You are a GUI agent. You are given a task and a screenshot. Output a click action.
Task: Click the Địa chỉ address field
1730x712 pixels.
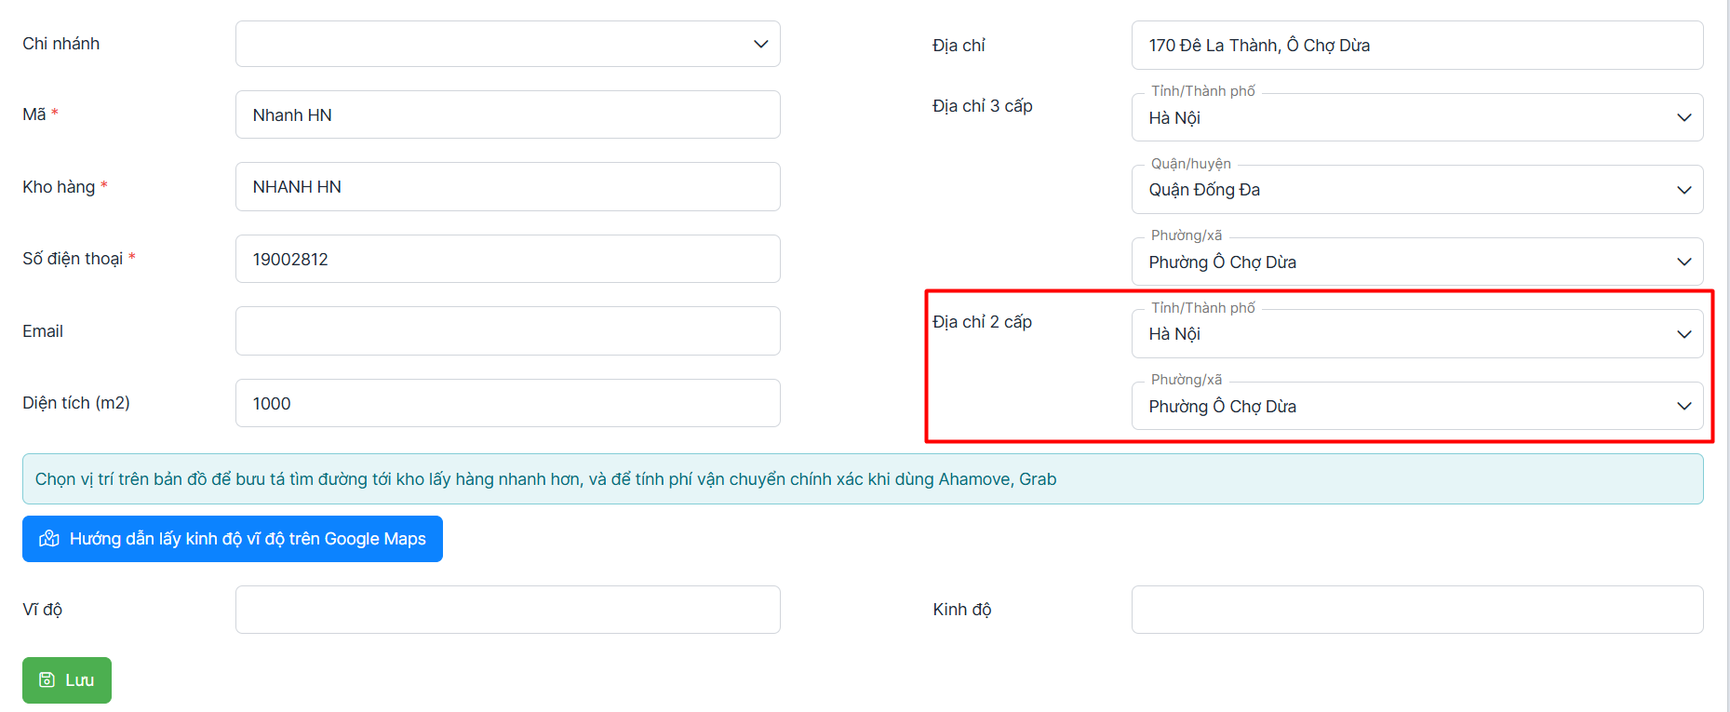point(1416,46)
